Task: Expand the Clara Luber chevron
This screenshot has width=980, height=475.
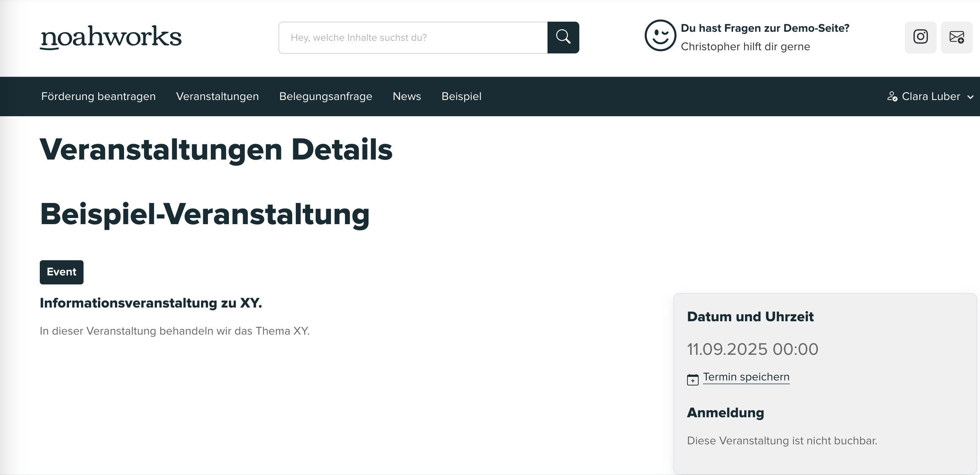Action: point(970,97)
